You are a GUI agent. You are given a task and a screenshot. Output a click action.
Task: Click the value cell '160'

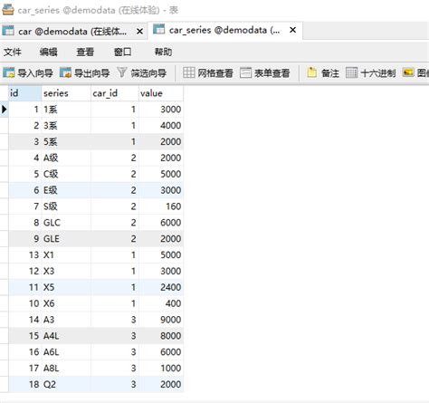point(161,206)
